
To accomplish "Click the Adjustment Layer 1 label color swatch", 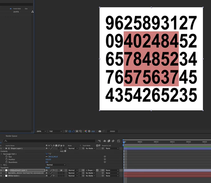I will [x=6, y=170].
